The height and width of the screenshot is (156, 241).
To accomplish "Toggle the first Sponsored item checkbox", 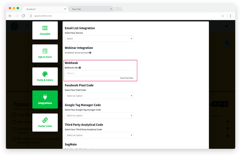I will coord(15,122).
